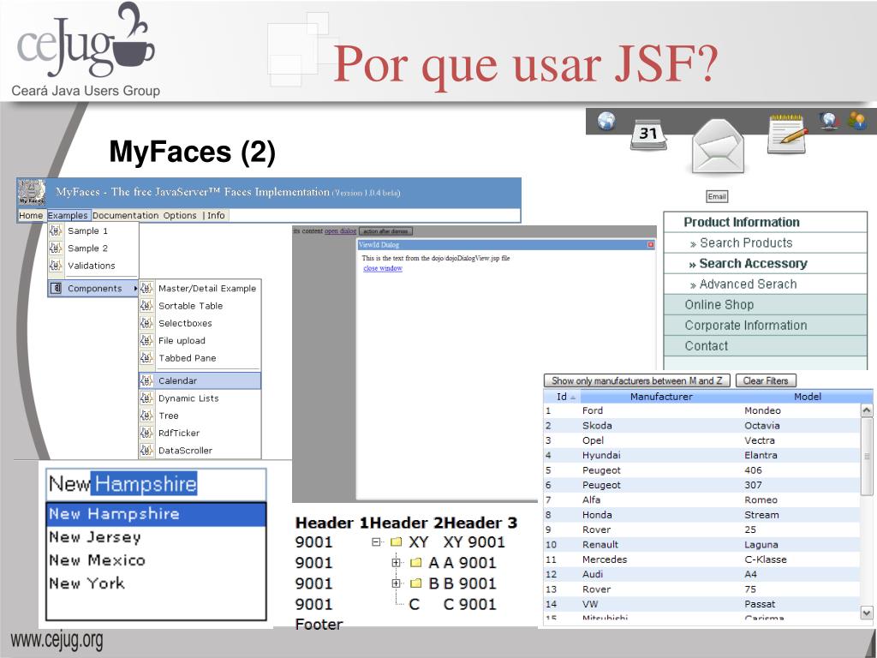877x658 pixels.
Task: Select New Mexico suggestion
Action: pyautogui.click(x=156, y=560)
